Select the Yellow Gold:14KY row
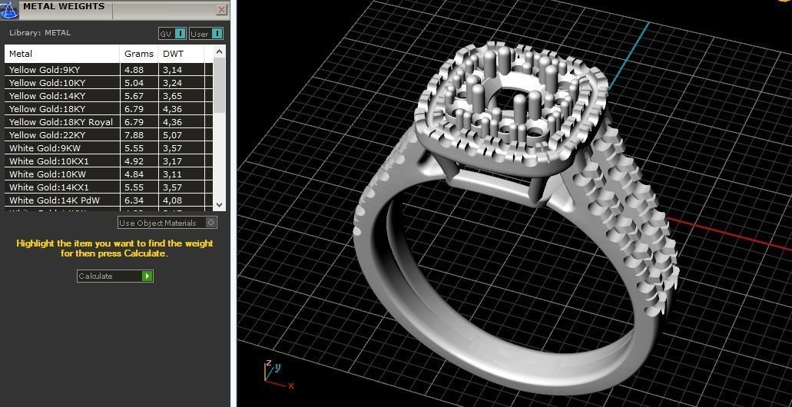Screen dimensions: 792x407 click(x=109, y=96)
